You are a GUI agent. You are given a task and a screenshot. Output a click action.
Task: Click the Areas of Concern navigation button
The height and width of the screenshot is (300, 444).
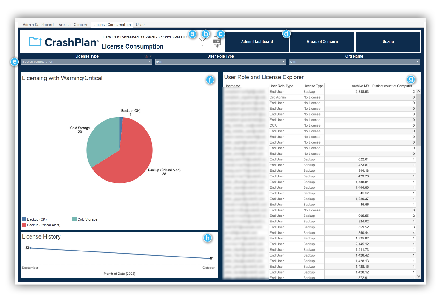[x=322, y=41]
